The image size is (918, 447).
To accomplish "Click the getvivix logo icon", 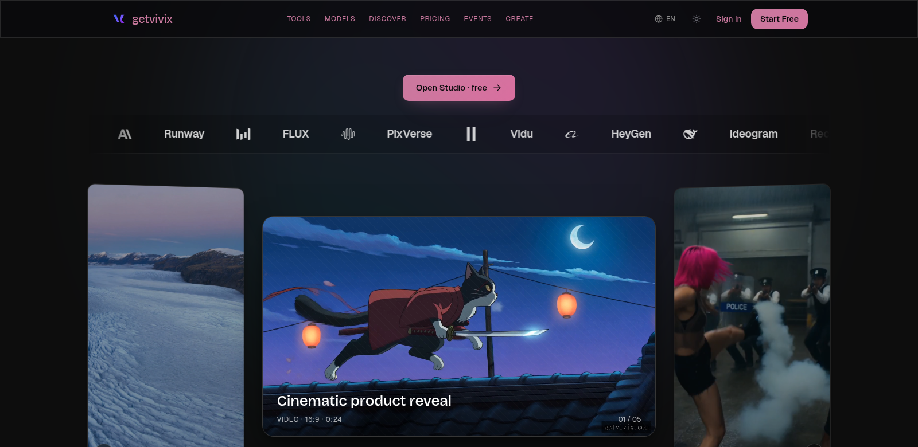I will tap(119, 19).
